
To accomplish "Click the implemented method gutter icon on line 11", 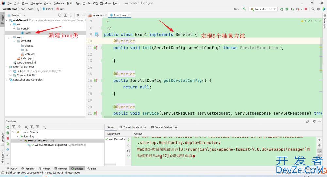I will pos(95,48).
